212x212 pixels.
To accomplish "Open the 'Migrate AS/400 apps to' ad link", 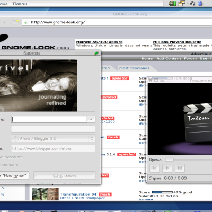I will pos(99,42).
